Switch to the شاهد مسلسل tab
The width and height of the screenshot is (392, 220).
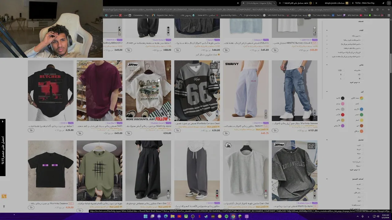[x=296, y=3]
